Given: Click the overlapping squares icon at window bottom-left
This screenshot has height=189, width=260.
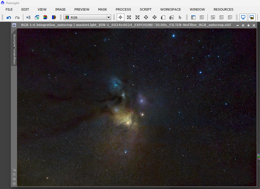Looking at the screenshot, I should pyautogui.click(x=14, y=179).
